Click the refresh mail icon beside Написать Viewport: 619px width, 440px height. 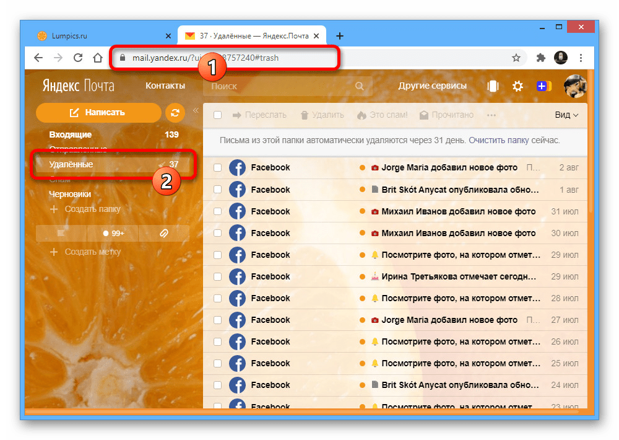174,113
